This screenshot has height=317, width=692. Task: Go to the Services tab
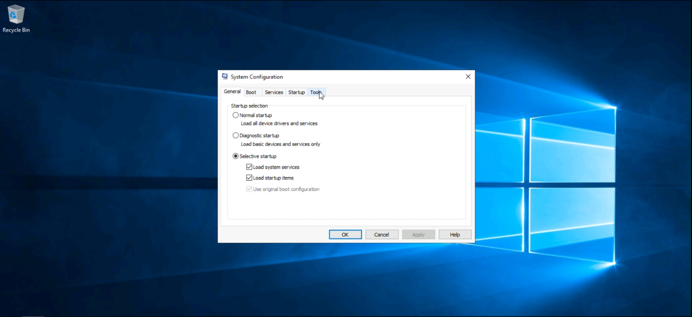(x=274, y=92)
